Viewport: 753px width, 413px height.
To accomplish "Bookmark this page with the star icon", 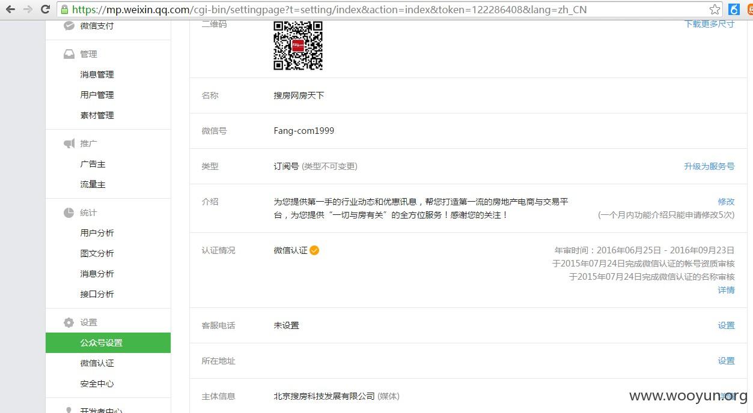I will pos(715,9).
